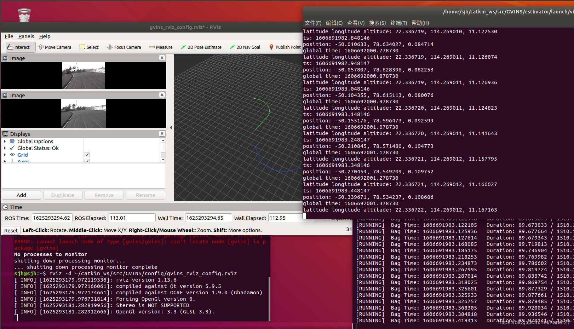This screenshot has width=574, height=329.
Task: Open 编辑(E) menu in terminal
Action: click(334, 23)
